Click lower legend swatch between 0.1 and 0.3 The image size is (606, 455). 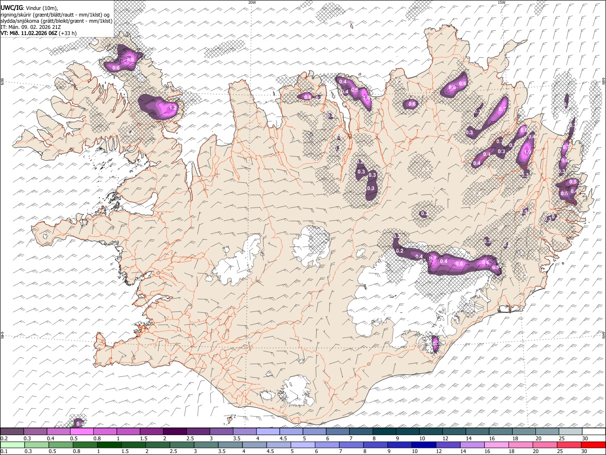(12, 445)
